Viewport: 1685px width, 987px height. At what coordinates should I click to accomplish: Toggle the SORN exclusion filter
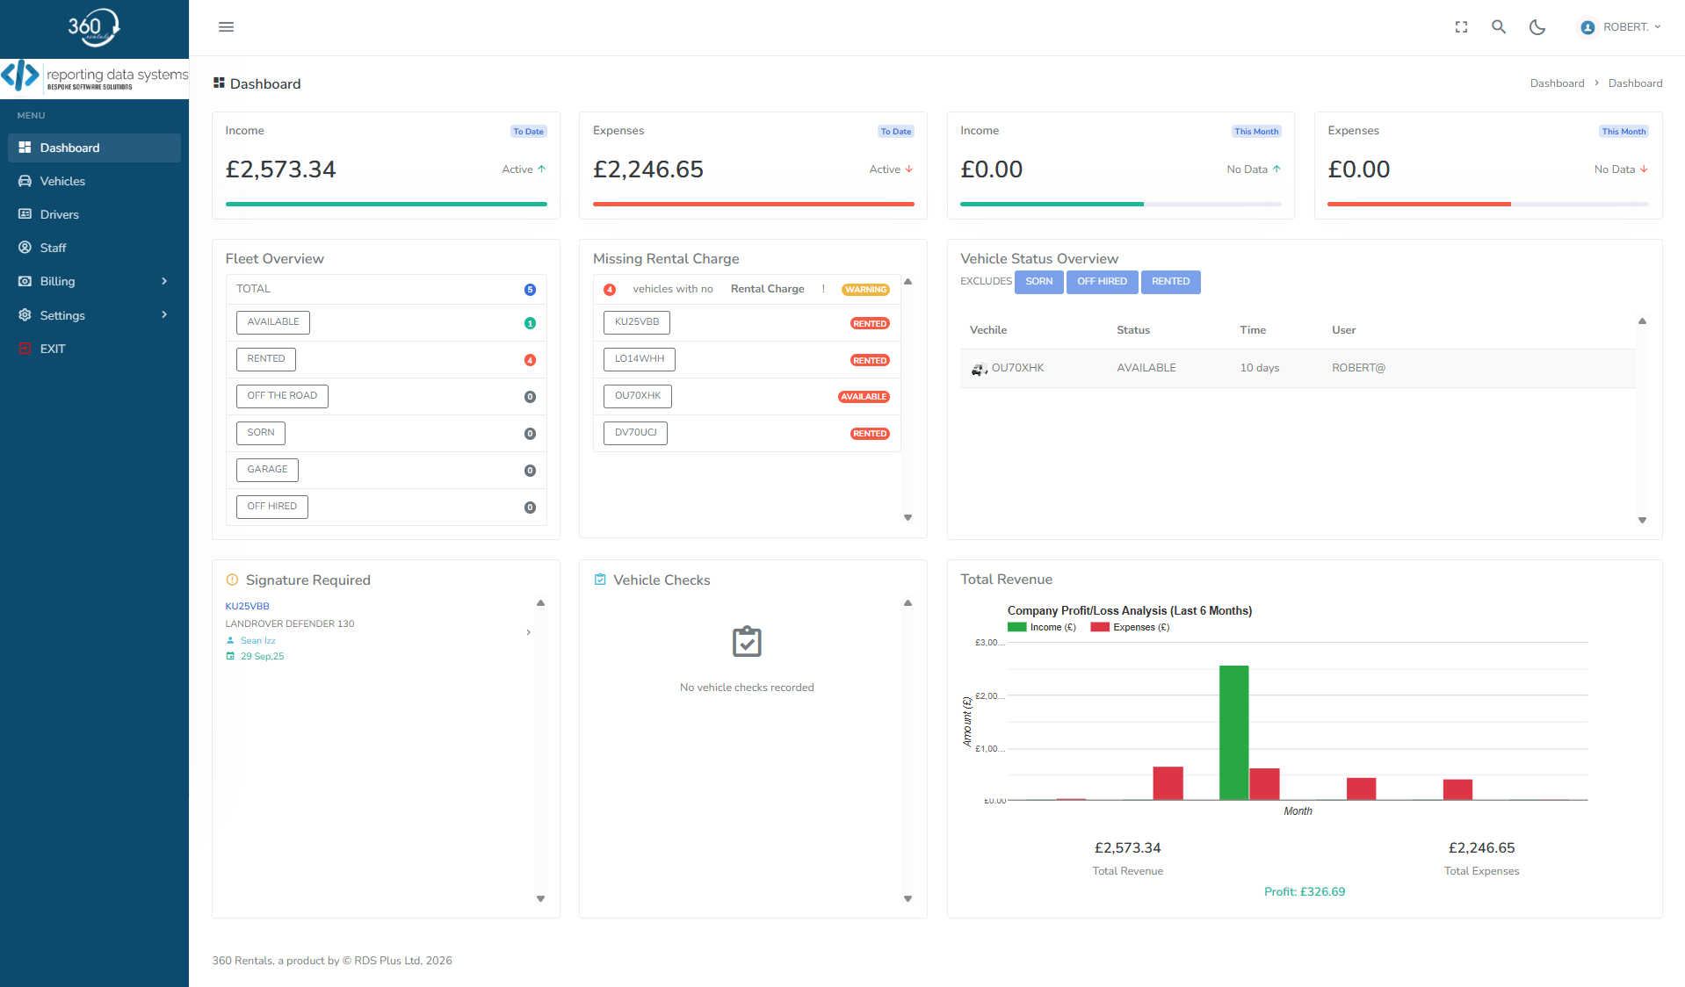coord(1038,282)
